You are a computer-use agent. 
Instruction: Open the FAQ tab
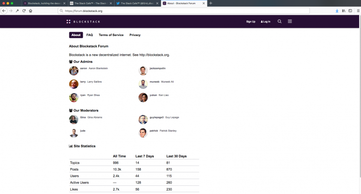(x=90, y=35)
